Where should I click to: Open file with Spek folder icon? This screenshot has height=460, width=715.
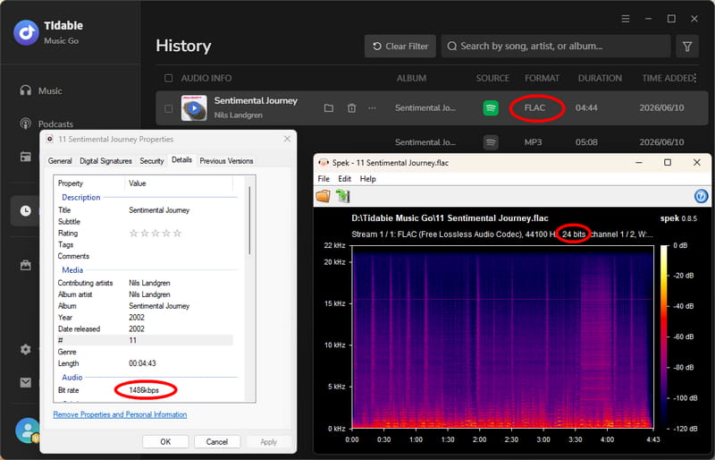(x=324, y=196)
